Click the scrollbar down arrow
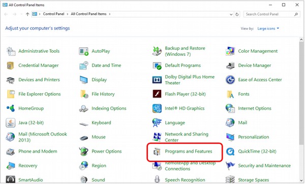 tap(301, 180)
